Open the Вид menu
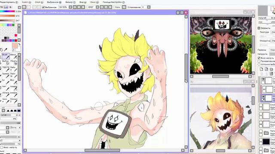The image size is (275, 154). (x=83, y=2)
